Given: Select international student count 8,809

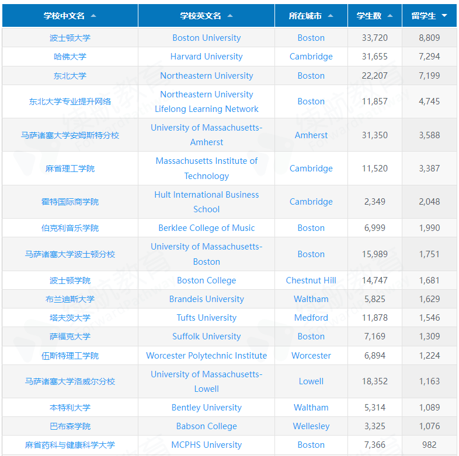Looking at the screenshot, I should coord(429,38).
